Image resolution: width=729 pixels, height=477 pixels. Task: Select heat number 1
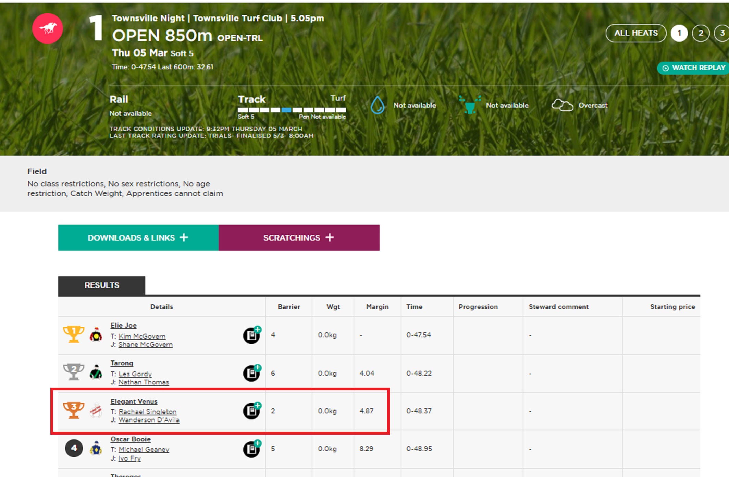[679, 33]
